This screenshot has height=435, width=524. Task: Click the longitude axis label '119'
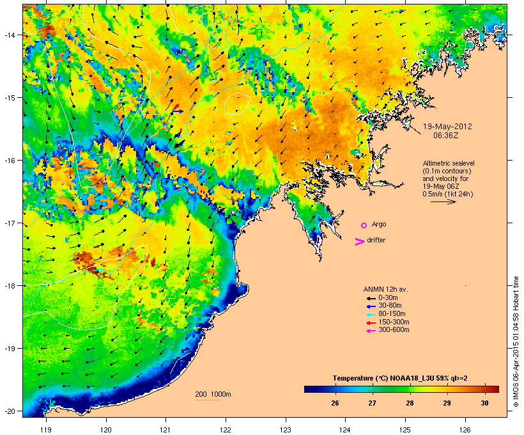[x=46, y=430]
